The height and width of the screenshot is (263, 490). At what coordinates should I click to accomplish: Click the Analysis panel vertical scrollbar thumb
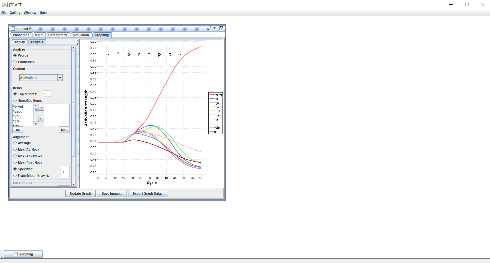(x=74, y=103)
